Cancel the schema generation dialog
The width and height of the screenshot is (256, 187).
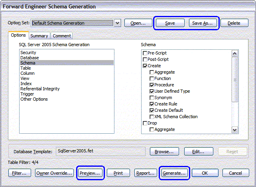(236, 173)
